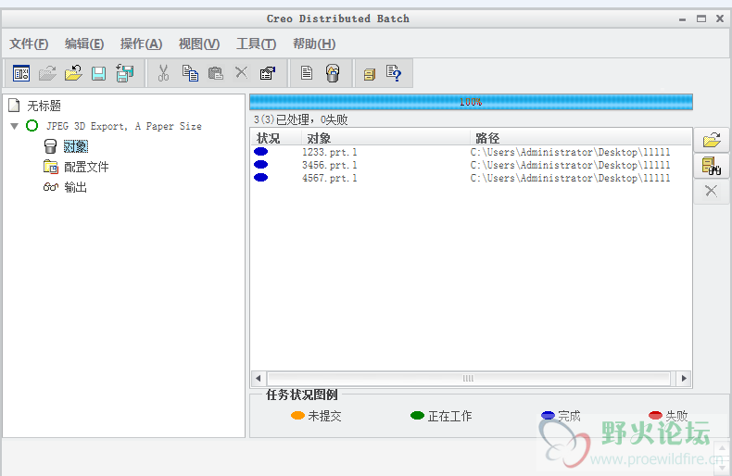Viewport: 732px width, 476px height.
Task: Click the yellow file cabinet icon
Action: (370, 74)
